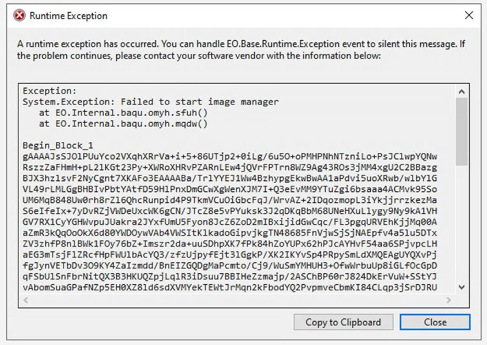Click the EO.Internal.baqu.omyh.mqdw stack trace line
This screenshot has height=345, width=487.
(122, 123)
